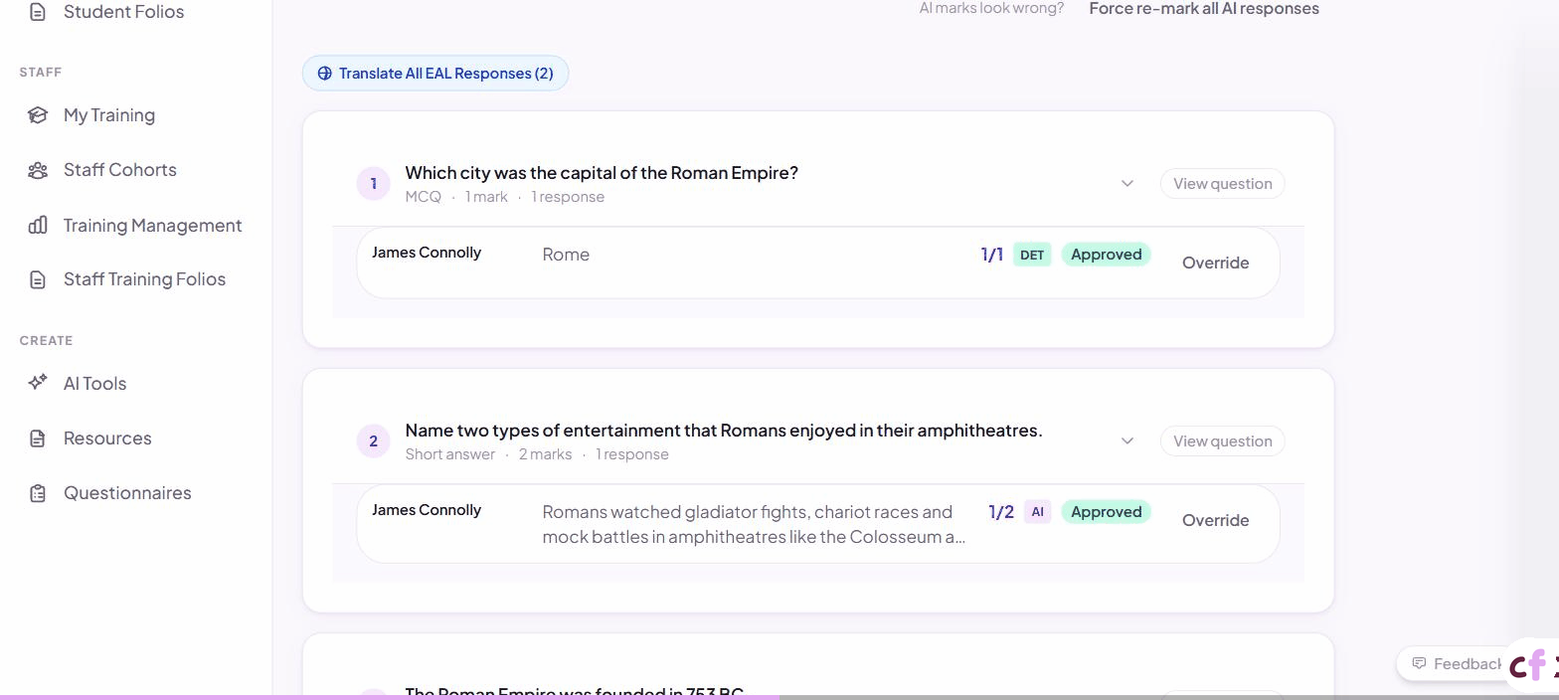Click 'MCQ · 1 mark · 1 response' subtitle
Screen dimensions: 1559x700
[x=505, y=197]
